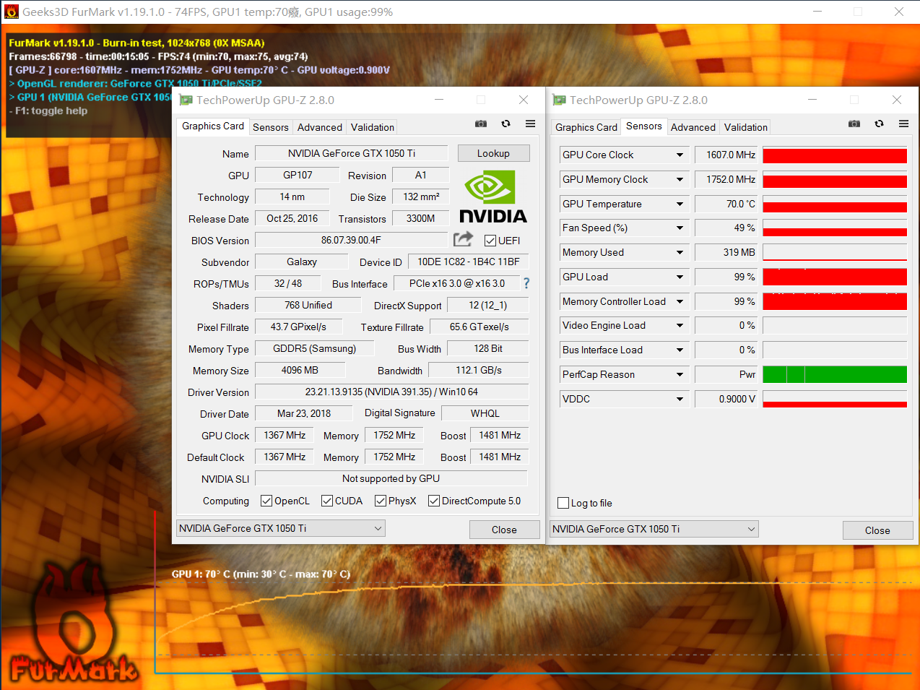The height and width of the screenshot is (690, 920).
Task: Open the Memory Controller Load sensor dropdown
Action: point(680,301)
